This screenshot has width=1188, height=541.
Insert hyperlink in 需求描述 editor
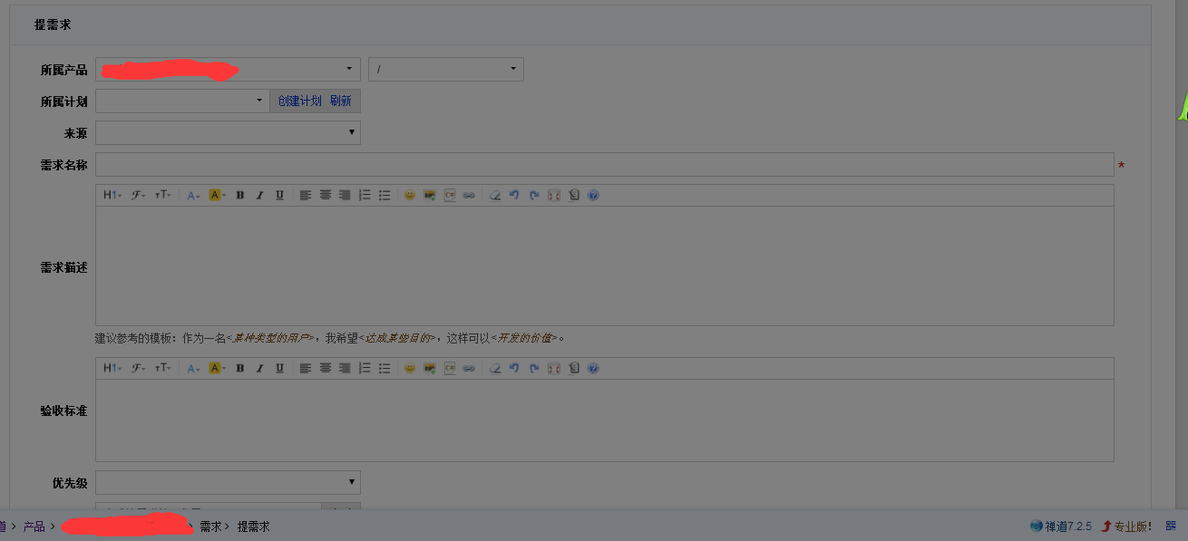[x=469, y=195]
